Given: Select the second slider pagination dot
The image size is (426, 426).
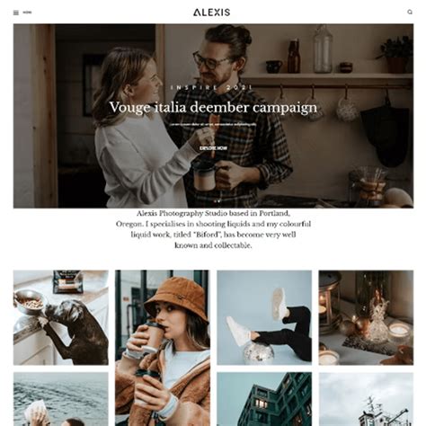Looking at the screenshot, I should tap(219, 201).
